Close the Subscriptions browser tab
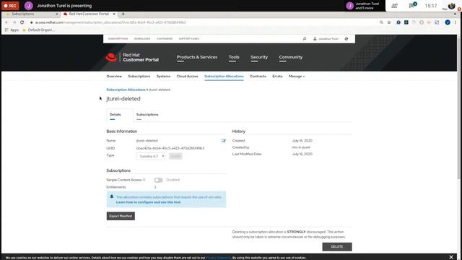Image resolution: width=462 pixels, height=260 pixels. pos(57,14)
